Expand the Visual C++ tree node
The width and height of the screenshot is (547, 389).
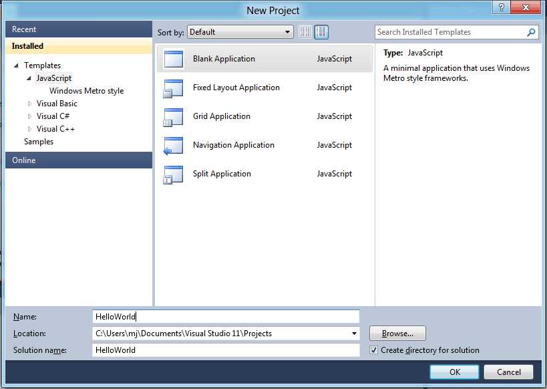pyautogui.click(x=29, y=129)
